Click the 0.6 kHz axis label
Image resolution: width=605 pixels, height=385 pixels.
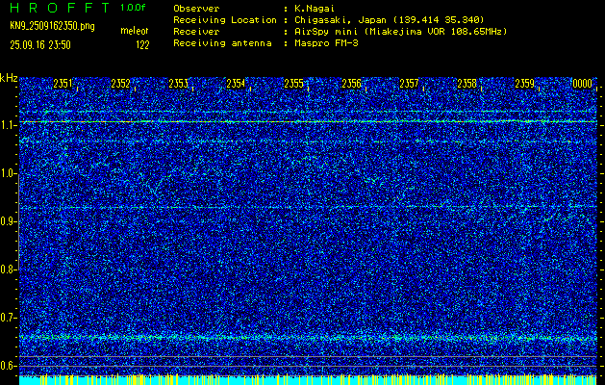[x=8, y=366]
